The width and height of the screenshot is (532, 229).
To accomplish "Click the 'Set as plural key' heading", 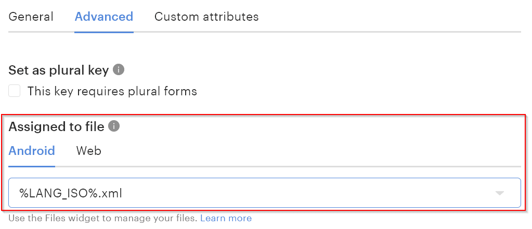I will tap(58, 70).
